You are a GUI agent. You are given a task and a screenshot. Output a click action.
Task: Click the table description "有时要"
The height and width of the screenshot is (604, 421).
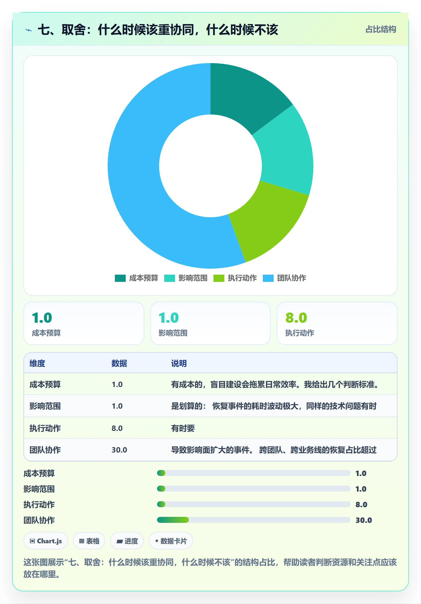point(183,428)
